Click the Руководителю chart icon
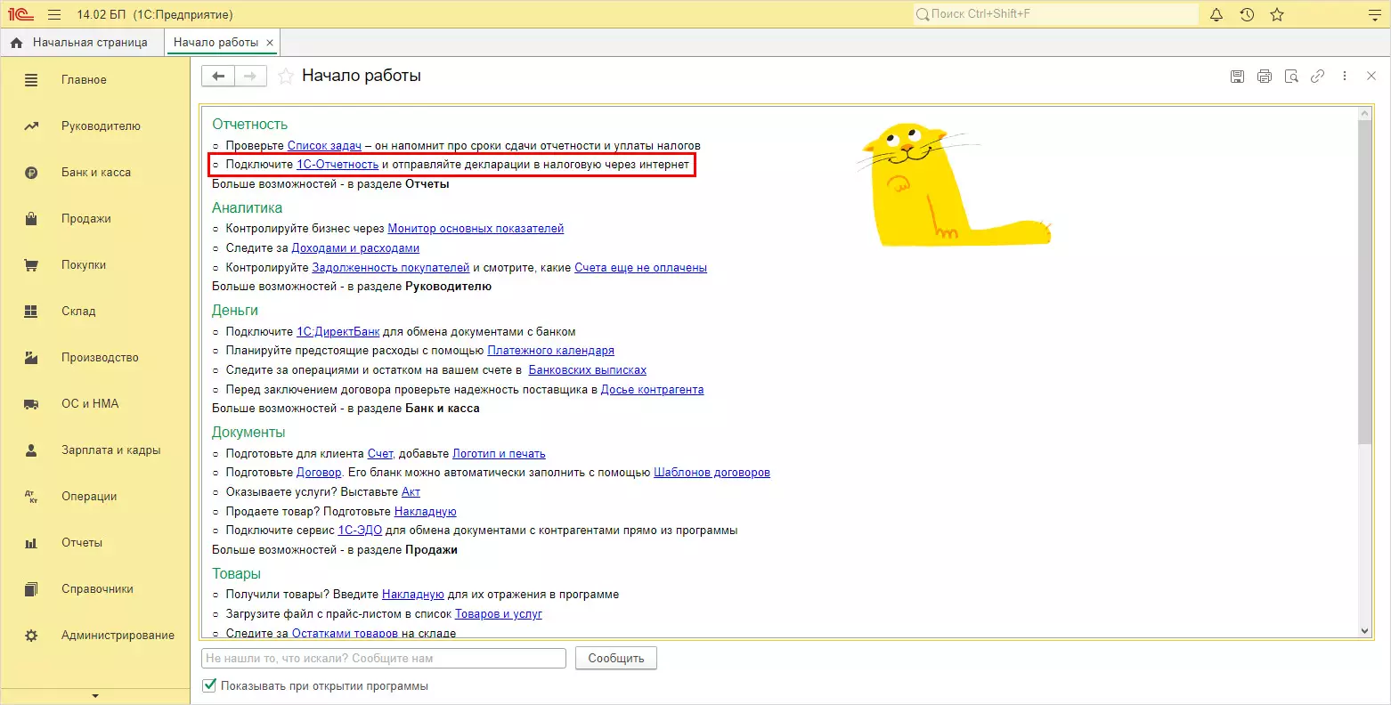 pos(31,126)
